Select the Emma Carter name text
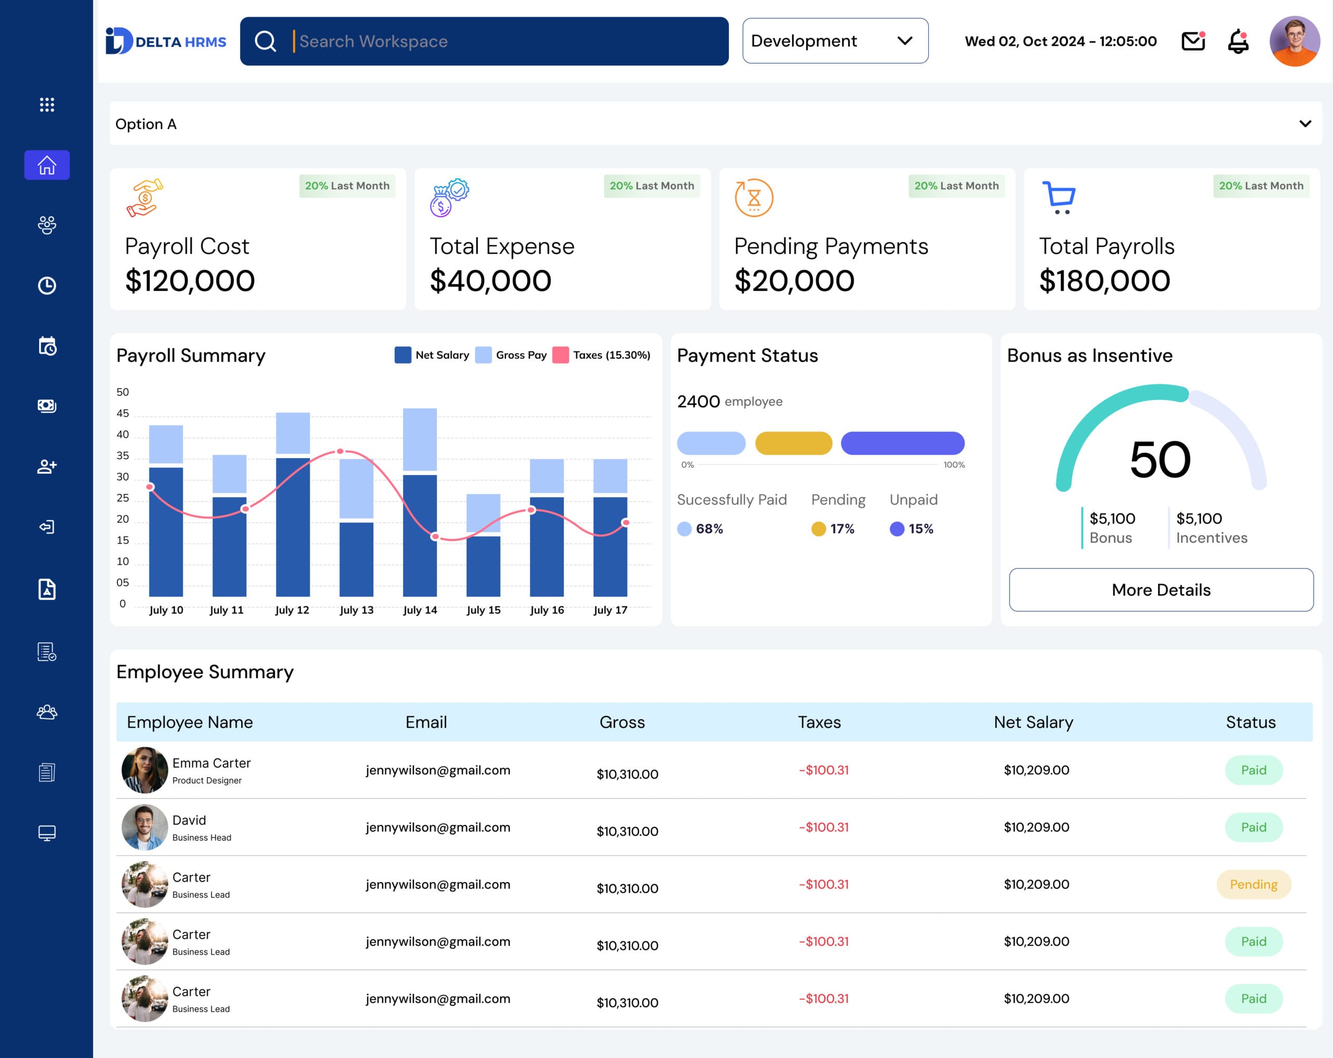The width and height of the screenshot is (1333, 1058). pyautogui.click(x=211, y=763)
